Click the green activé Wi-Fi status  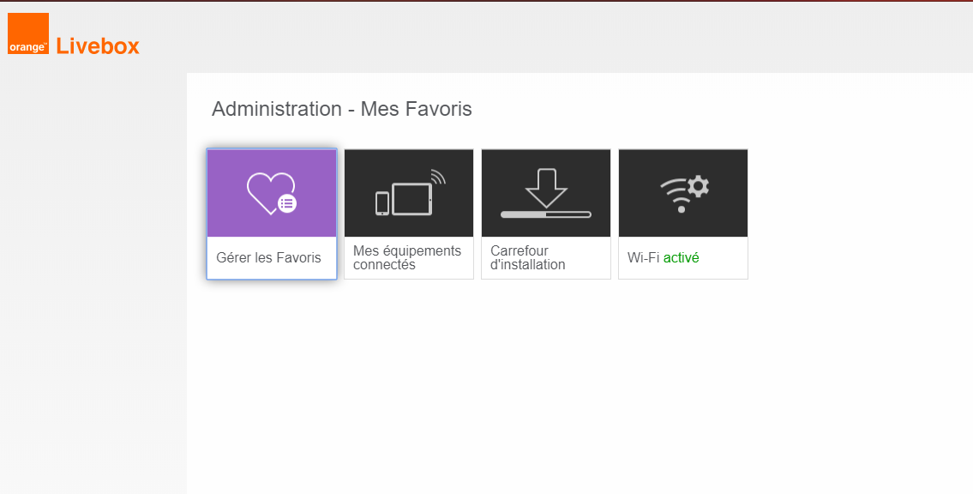(682, 258)
